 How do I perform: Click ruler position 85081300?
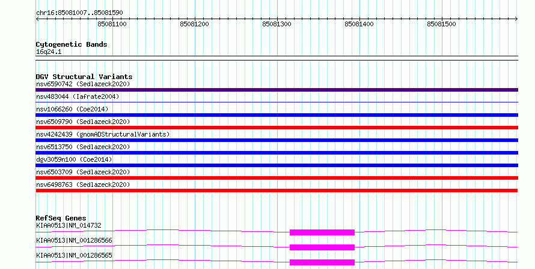point(277,24)
